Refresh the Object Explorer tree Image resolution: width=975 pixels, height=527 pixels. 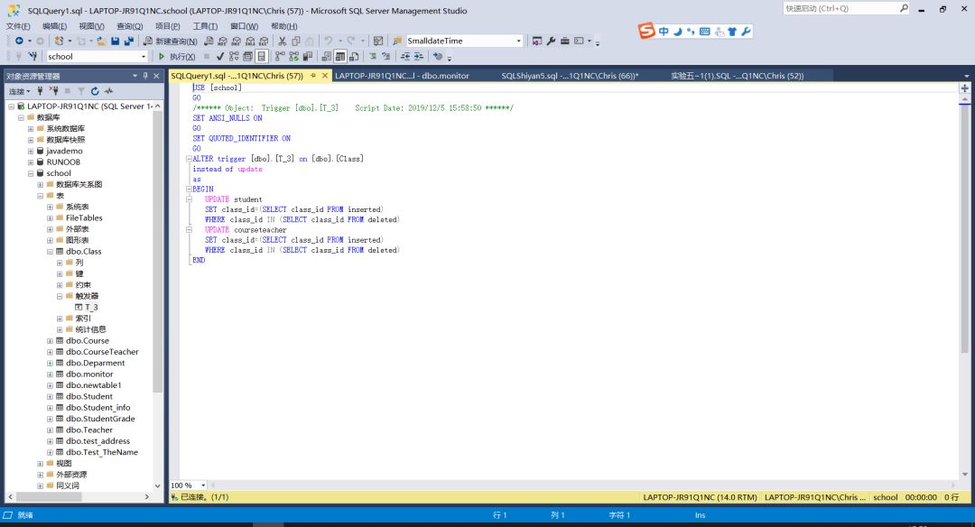pyautogui.click(x=94, y=91)
